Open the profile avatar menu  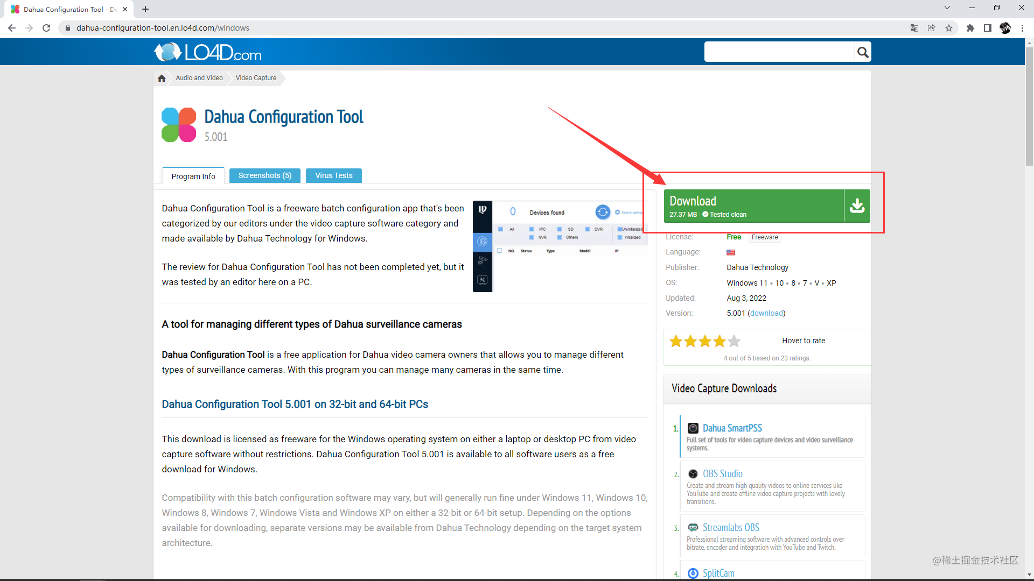[1005, 28]
